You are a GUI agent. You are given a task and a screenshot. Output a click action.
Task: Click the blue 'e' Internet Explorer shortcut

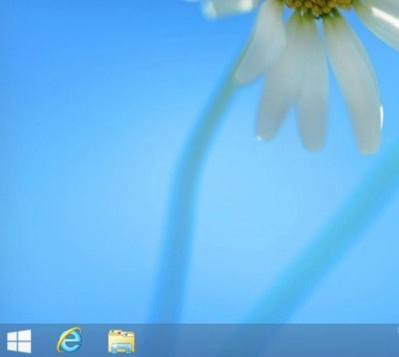tap(69, 340)
